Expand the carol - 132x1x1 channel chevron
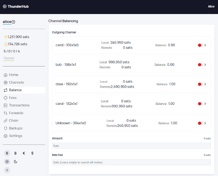Viewport: 218px width, 176px height. [x=205, y=104]
